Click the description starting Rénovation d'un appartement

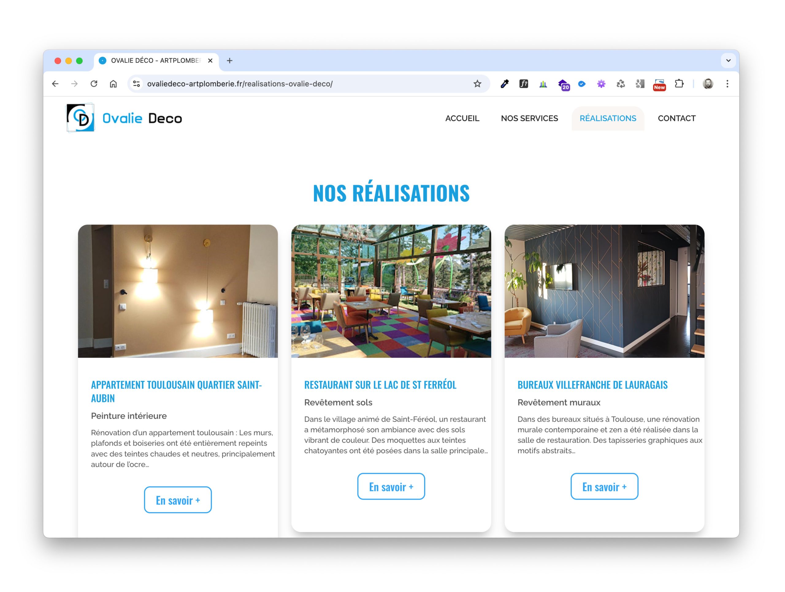[x=183, y=448]
